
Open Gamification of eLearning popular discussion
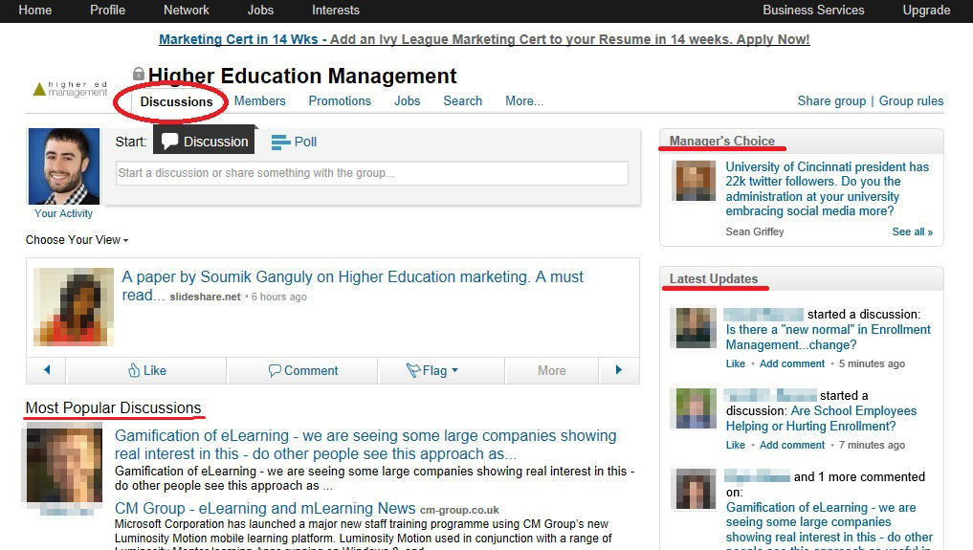click(365, 445)
